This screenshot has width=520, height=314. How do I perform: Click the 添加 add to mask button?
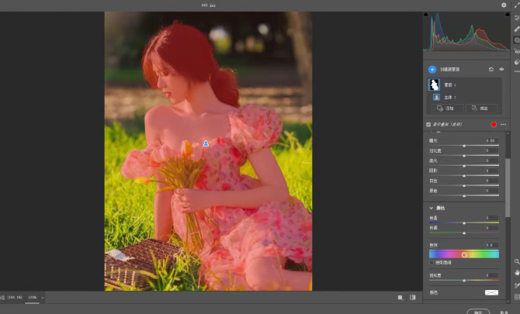click(x=447, y=109)
